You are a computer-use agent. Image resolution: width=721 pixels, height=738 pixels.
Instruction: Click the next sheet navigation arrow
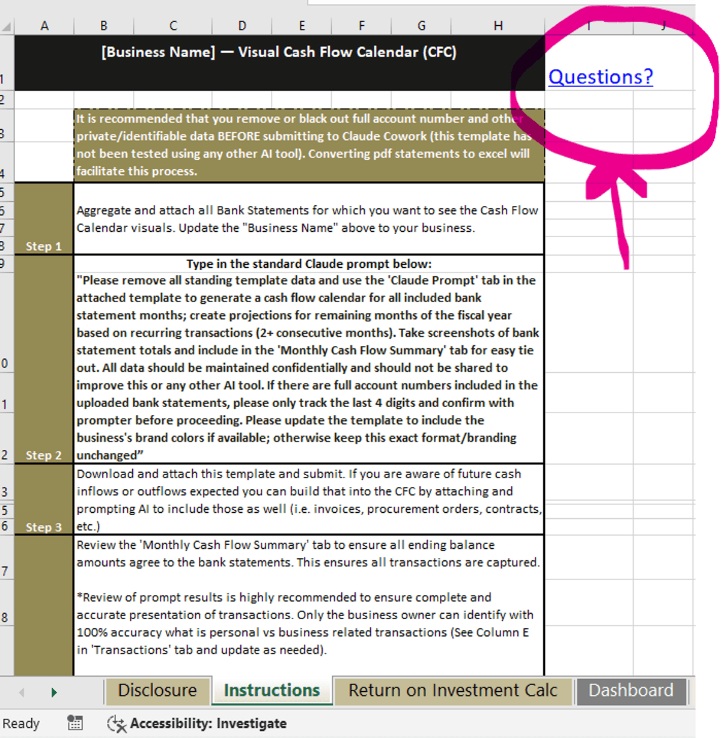(54, 692)
